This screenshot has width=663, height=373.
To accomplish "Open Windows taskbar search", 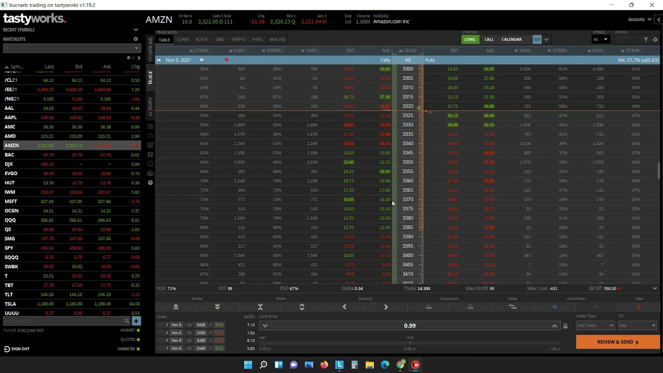I will click(263, 365).
